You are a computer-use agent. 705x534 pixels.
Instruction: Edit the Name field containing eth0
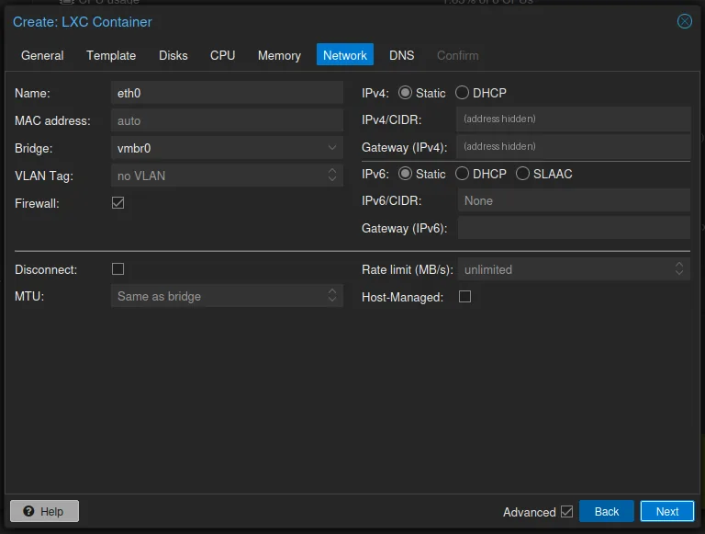pyautogui.click(x=227, y=93)
